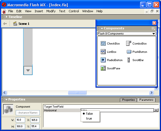Click the Scene 1 label
161x131 pixels.
[x=24, y=24]
